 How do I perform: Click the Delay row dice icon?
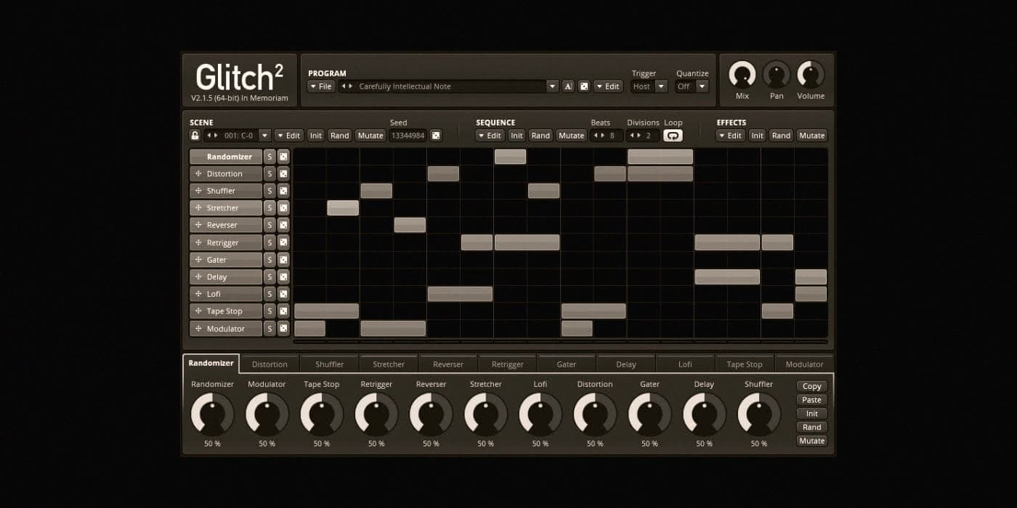click(x=283, y=277)
